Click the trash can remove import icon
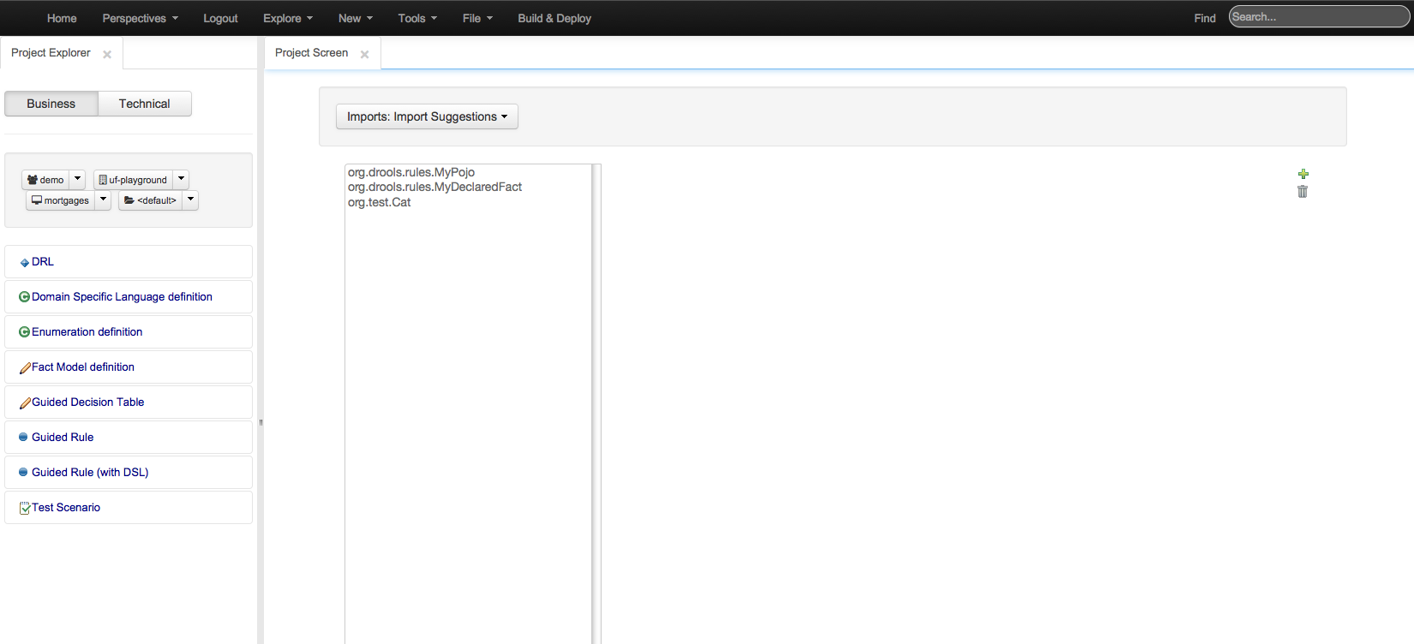1414x644 pixels. tap(1303, 192)
